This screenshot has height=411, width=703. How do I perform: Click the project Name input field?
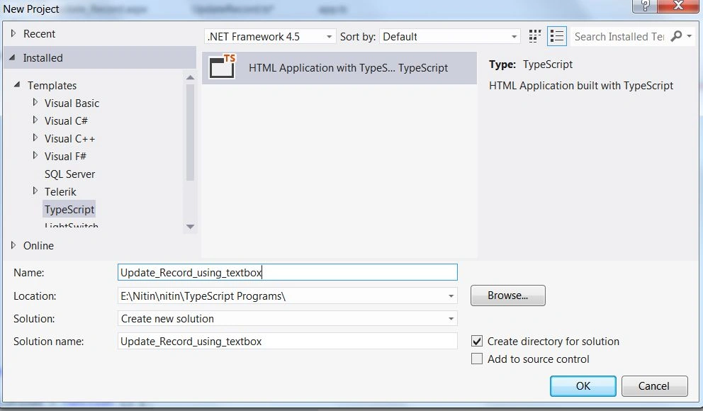[288, 273]
